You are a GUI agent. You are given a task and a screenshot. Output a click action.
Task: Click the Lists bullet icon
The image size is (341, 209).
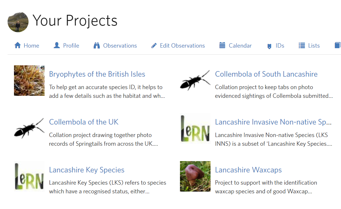[302, 46]
